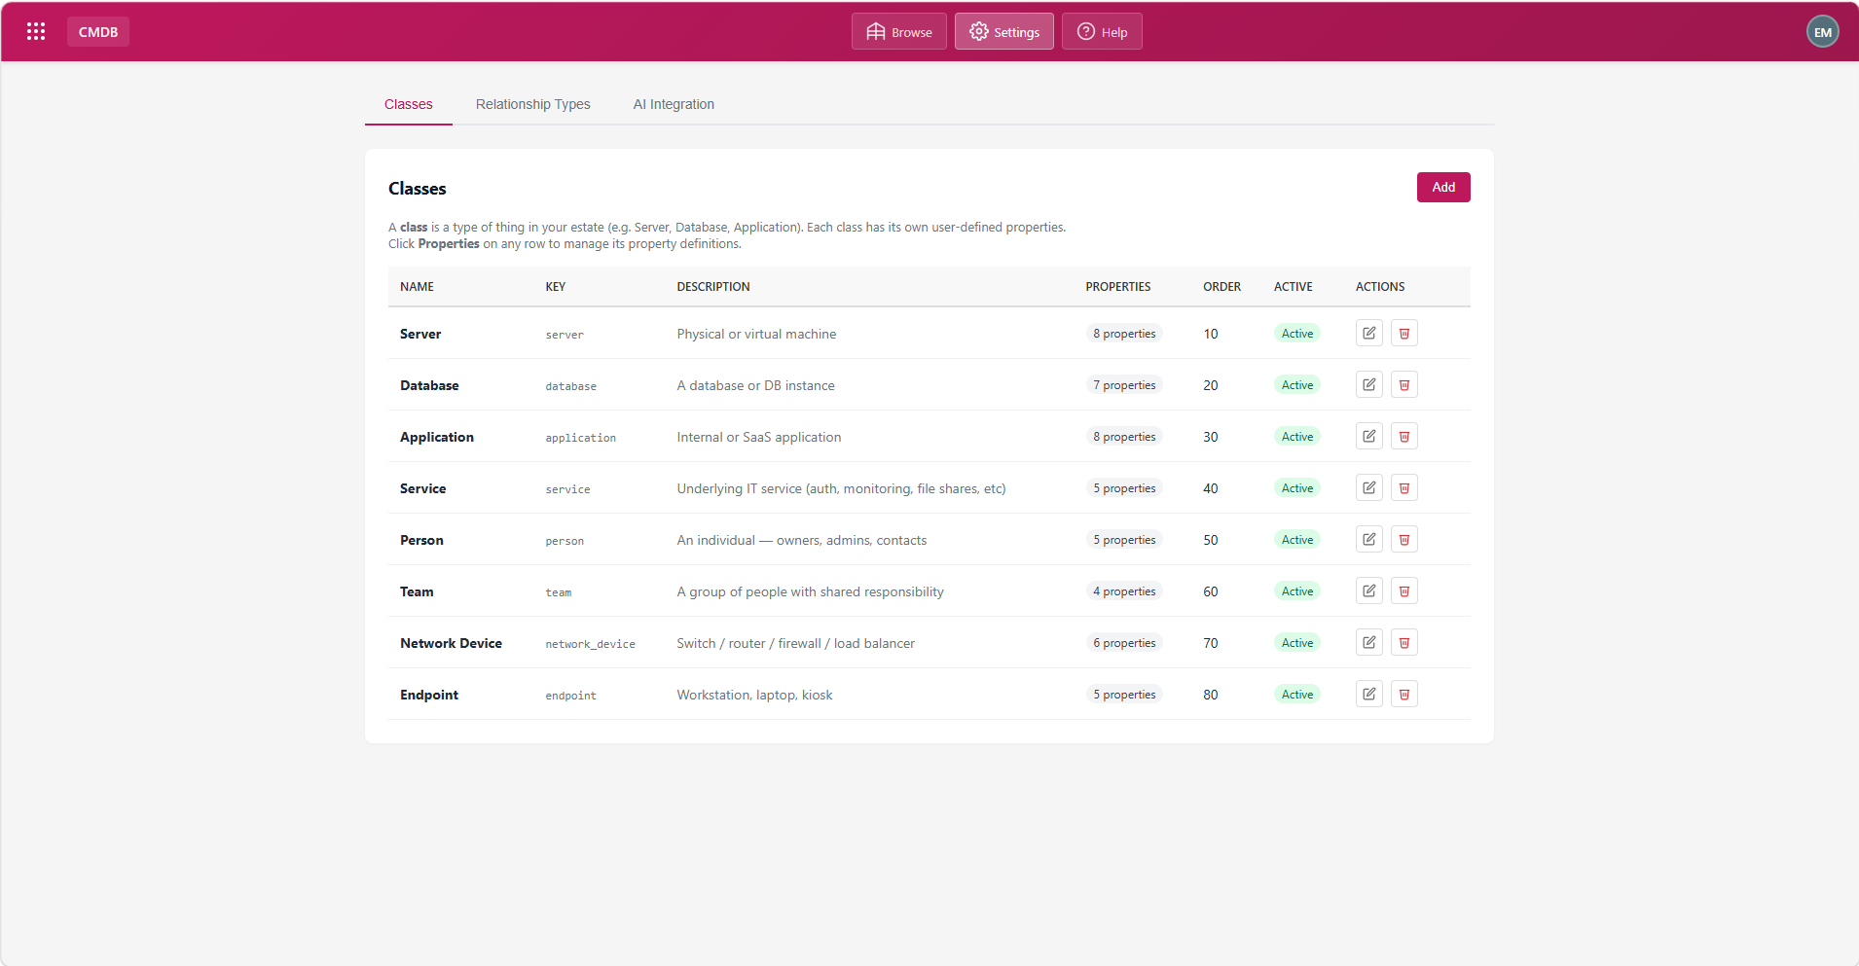Delete the Person class
Image resolution: width=1859 pixels, height=966 pixels.
[1404, 539]
